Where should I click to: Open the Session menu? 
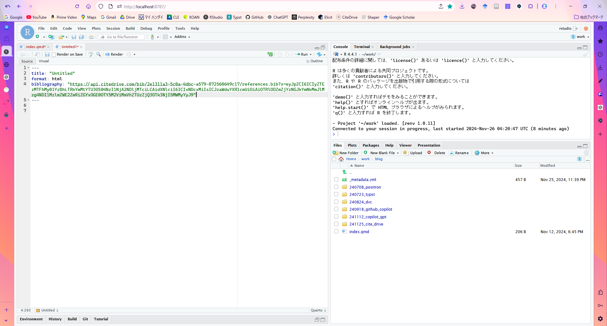pos(113,28)
